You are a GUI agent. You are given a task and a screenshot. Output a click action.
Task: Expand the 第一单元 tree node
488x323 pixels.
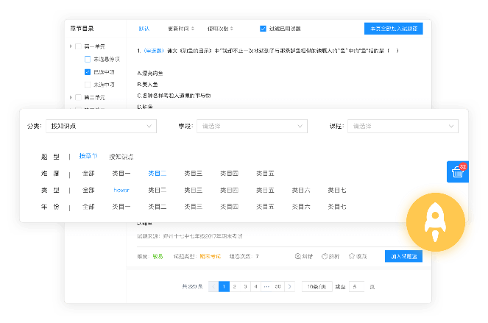point(72,46)
